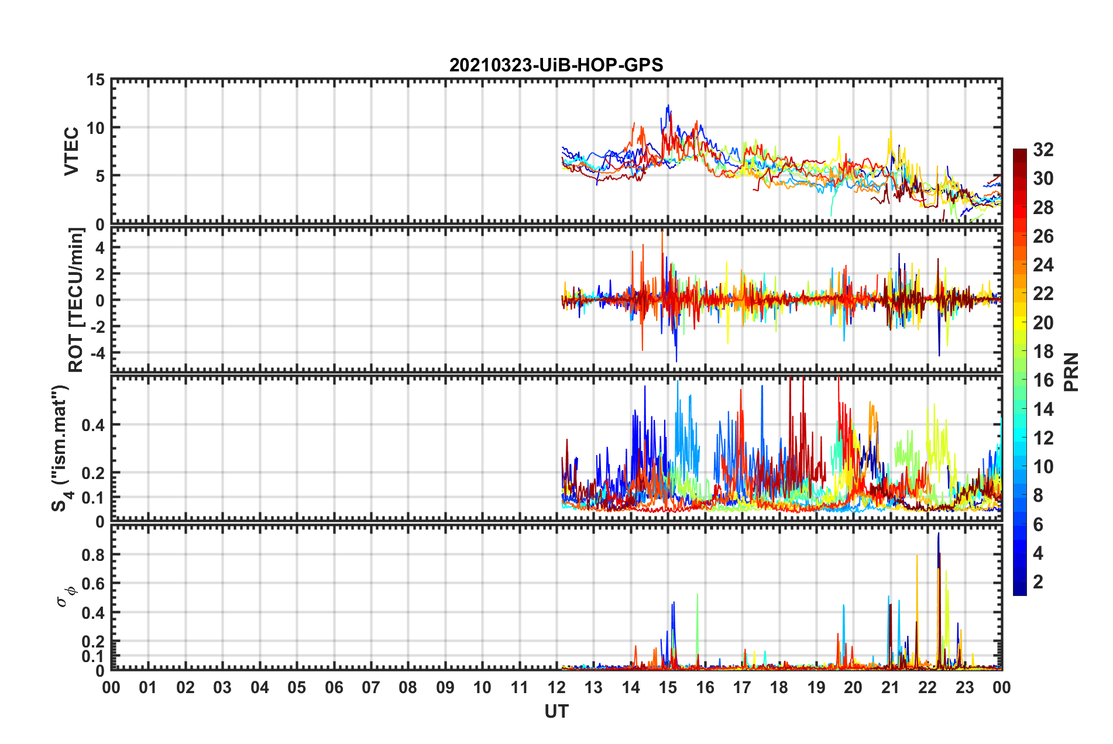The height and width of the screenshot is (744, 1113).
Task: Click ROT axis tick label -2
Action: (x=97, y=327)
